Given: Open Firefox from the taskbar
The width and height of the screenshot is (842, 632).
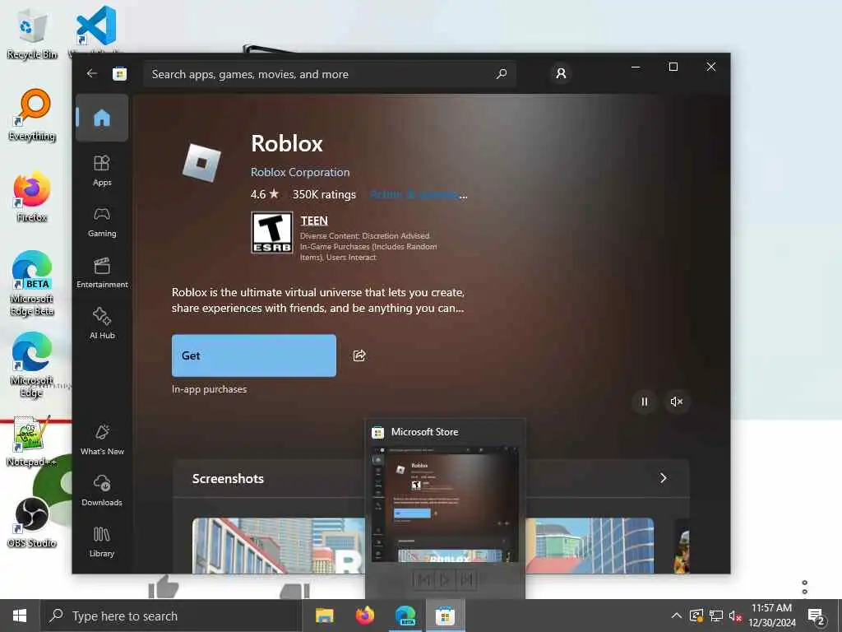Looking at the screenshot, I should [x=365, y=616].
